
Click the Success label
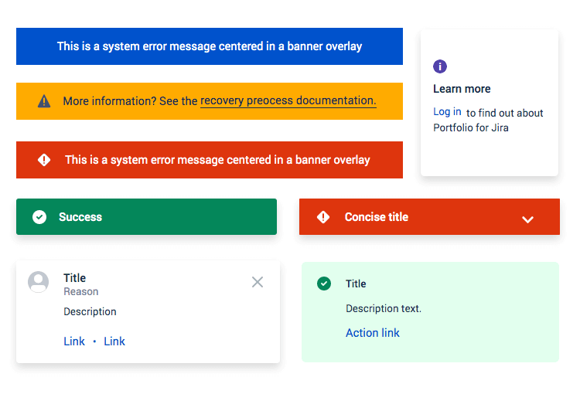80,217
